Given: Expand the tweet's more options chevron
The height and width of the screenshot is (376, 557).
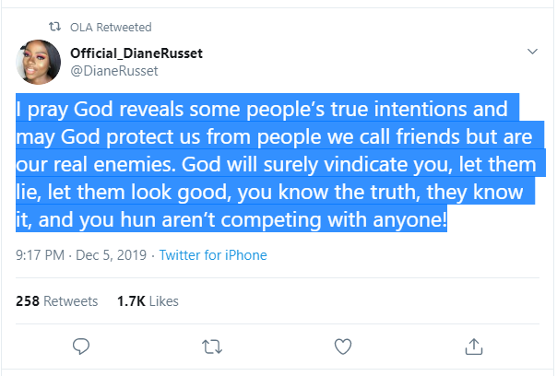Looking at the screenshot, I should coord(531,52).
